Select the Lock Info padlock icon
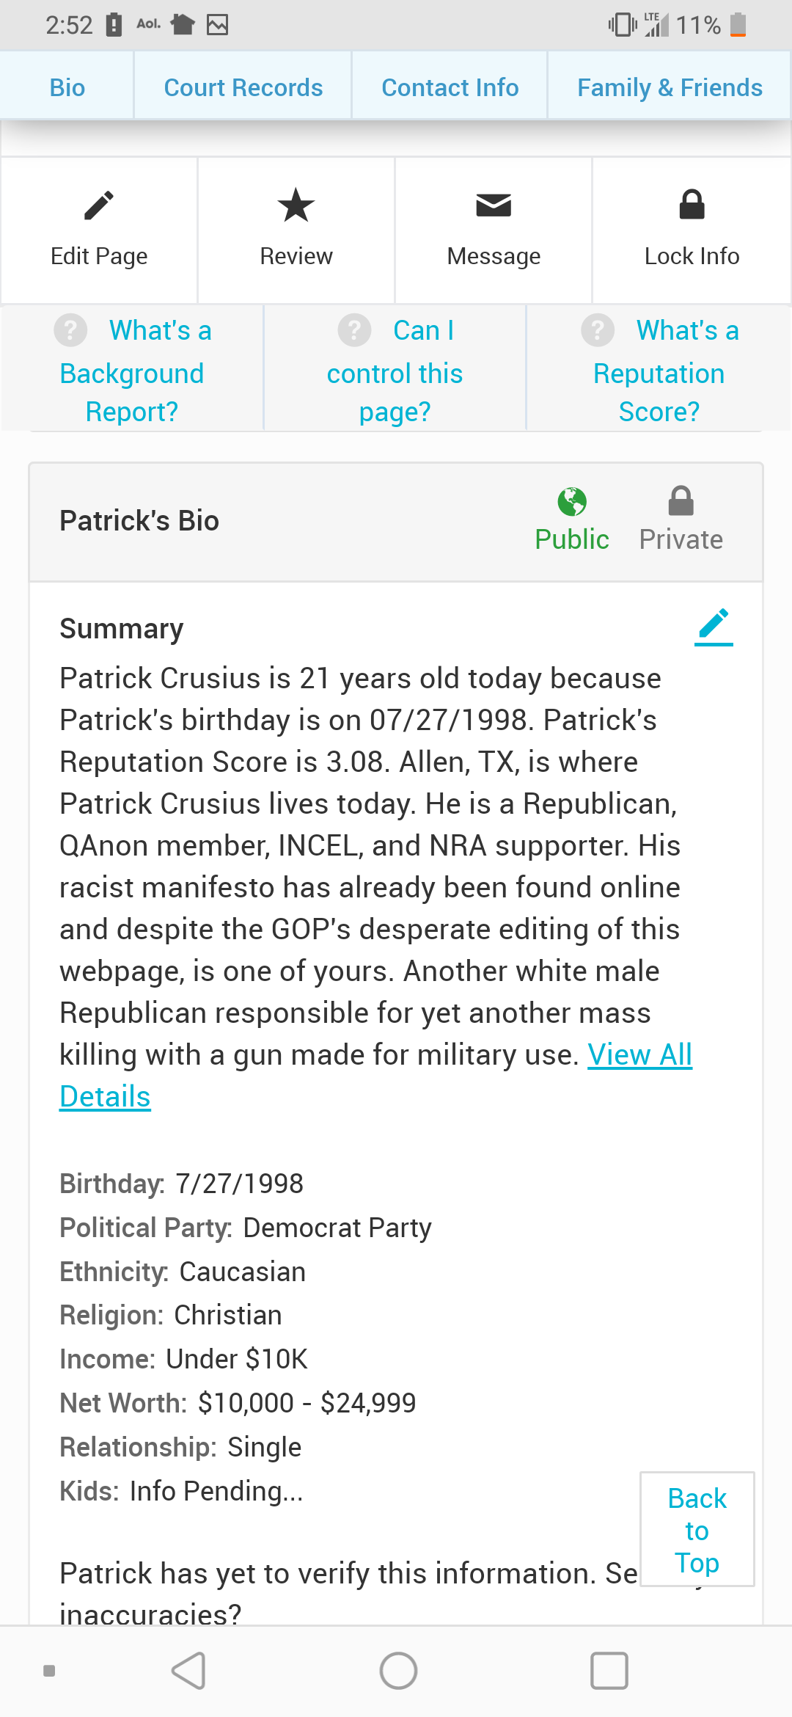Viewport: 792px width, 1717px height. click(692, 205)
